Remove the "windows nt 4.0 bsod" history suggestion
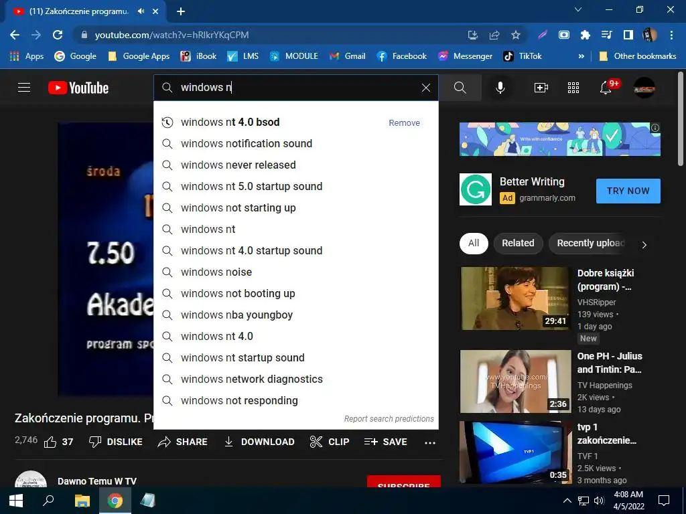 pyautogui.click(x=404, y=123)
